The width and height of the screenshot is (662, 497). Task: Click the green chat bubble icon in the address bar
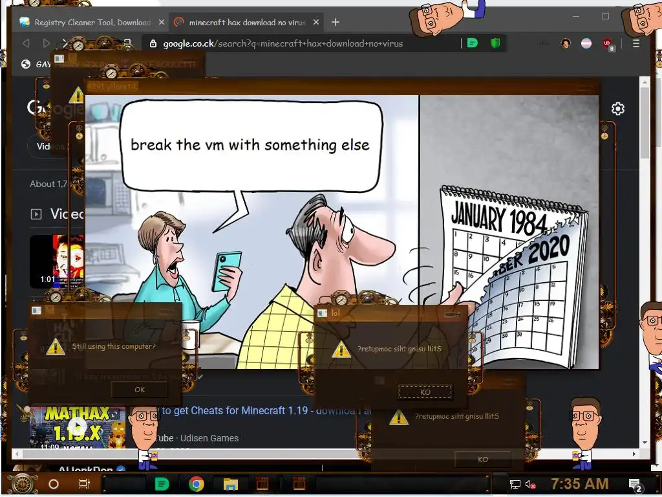(473, 43)
